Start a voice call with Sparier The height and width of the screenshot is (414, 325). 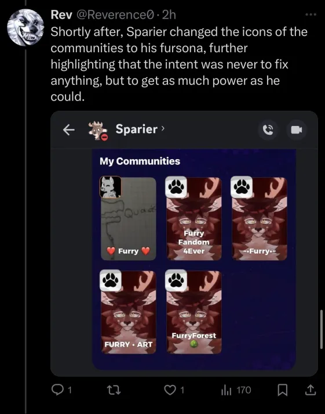click(268, 129)
